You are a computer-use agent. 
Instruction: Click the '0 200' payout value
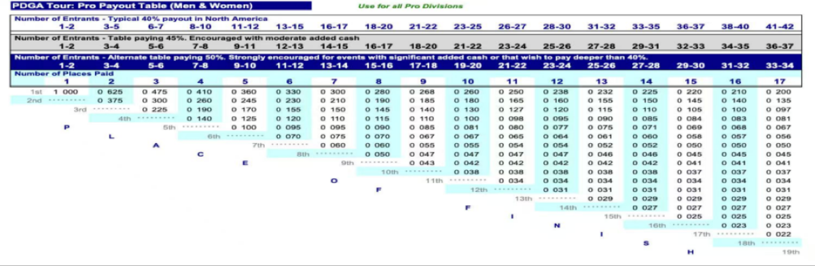[779, 91]
